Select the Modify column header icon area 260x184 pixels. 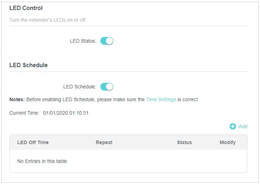[x=228, y=142]
